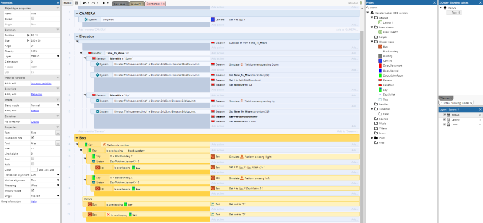Click the Create container link

(x=35, y=122)
